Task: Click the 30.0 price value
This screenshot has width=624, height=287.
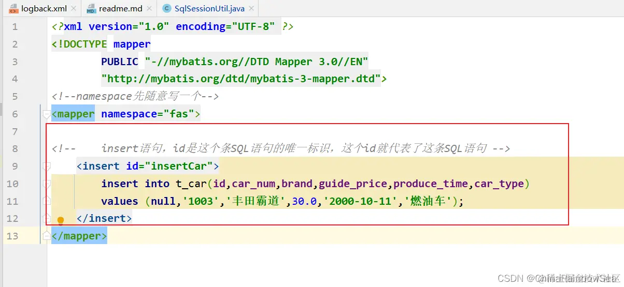Action: tap(304, 201)
